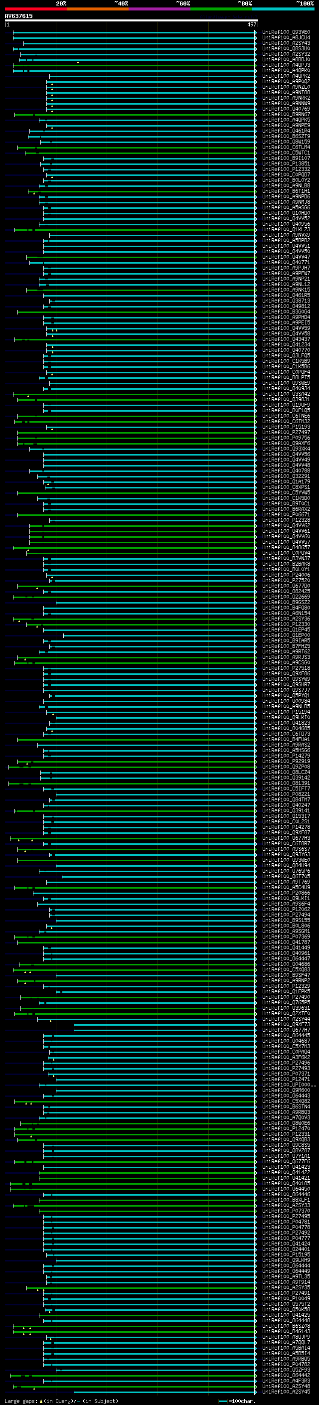The width and height of the screenshot is (319, 1405).
Task: Select the UniRef100_Q40247 label
Action: [286, 805]
